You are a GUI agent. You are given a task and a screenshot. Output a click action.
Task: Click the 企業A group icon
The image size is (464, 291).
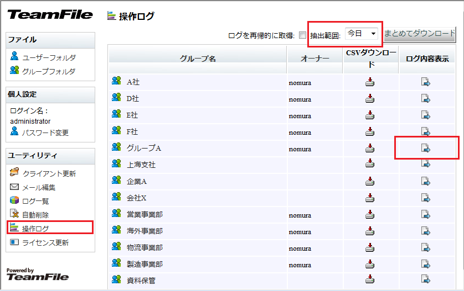(116, 181)
